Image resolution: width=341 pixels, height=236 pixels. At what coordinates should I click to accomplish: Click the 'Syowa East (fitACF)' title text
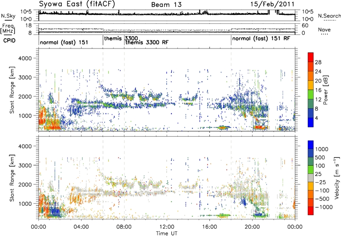point(77,4)
